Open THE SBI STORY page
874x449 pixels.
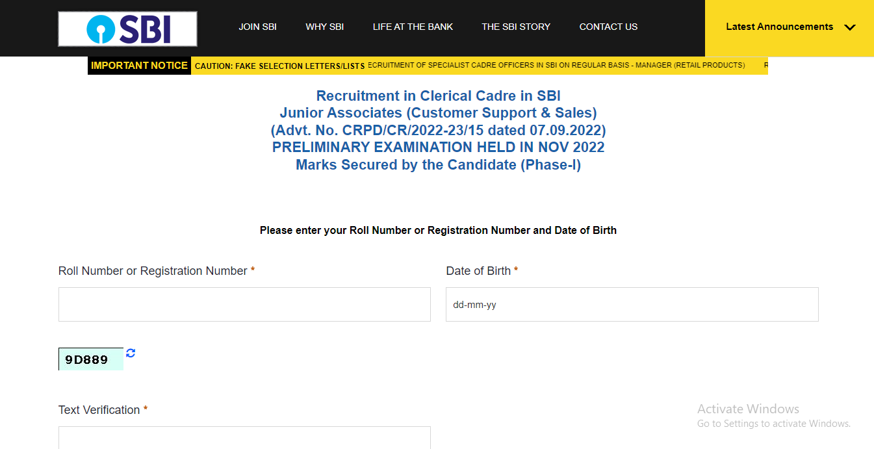(x=516, y=27)
